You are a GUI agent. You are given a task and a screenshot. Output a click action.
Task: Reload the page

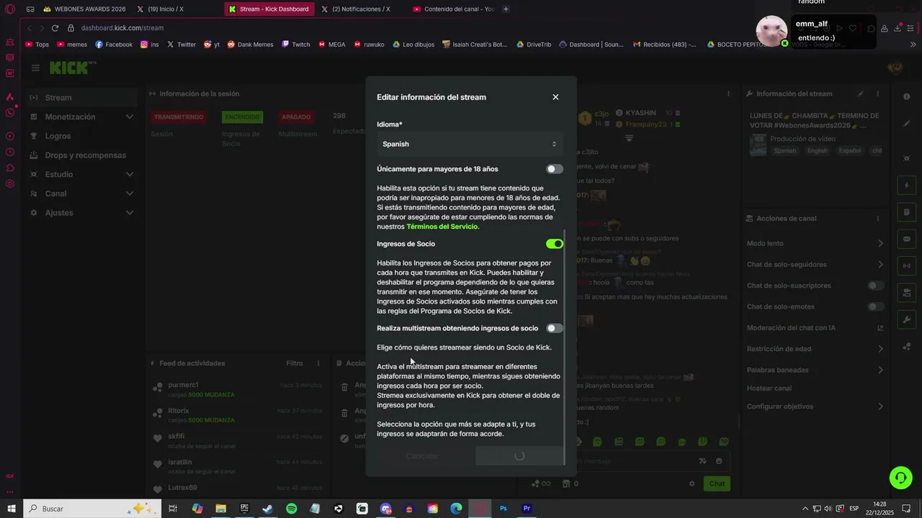55,28
